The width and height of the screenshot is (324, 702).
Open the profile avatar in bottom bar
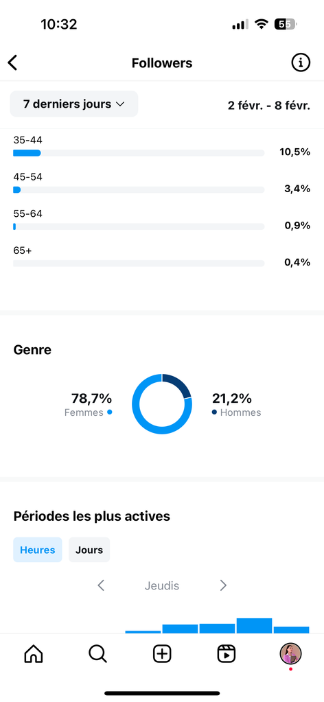[291, 654]
